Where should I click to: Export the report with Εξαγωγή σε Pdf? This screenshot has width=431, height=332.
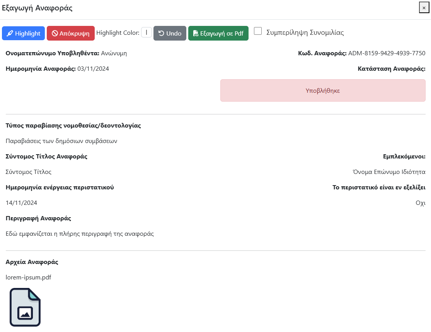click(218, 33)
